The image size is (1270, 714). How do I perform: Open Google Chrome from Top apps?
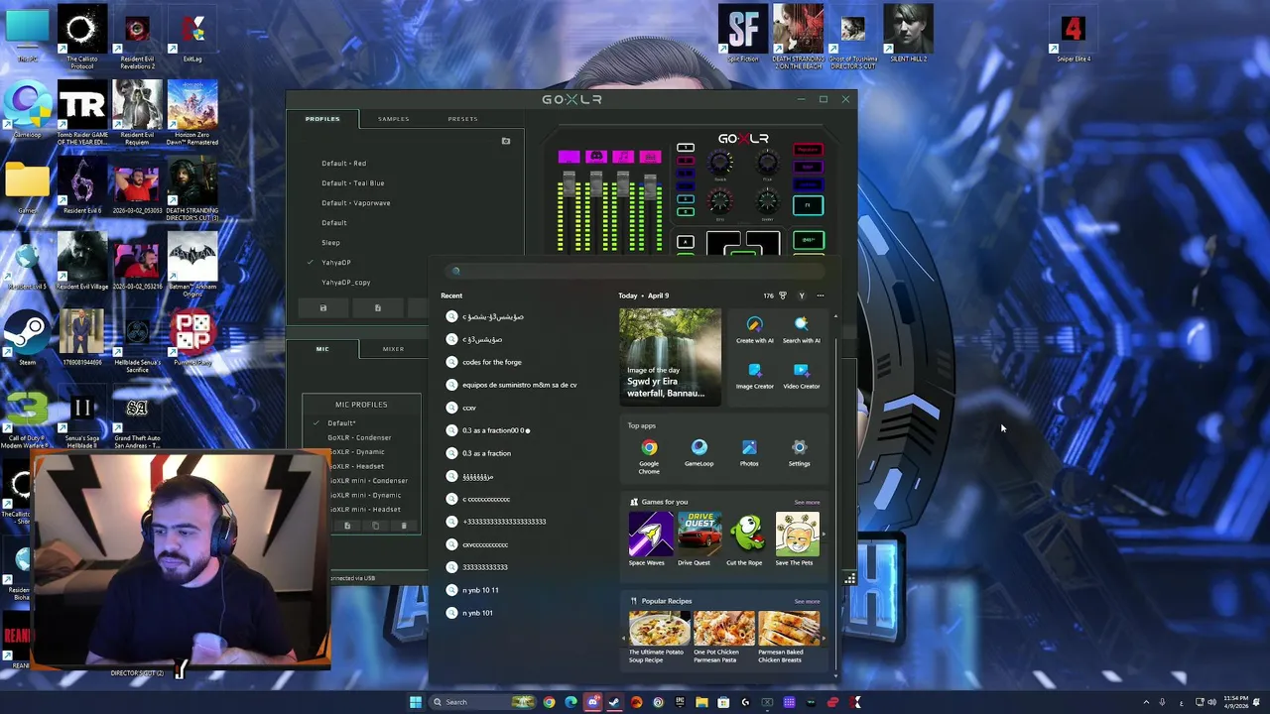pos(649,456)
